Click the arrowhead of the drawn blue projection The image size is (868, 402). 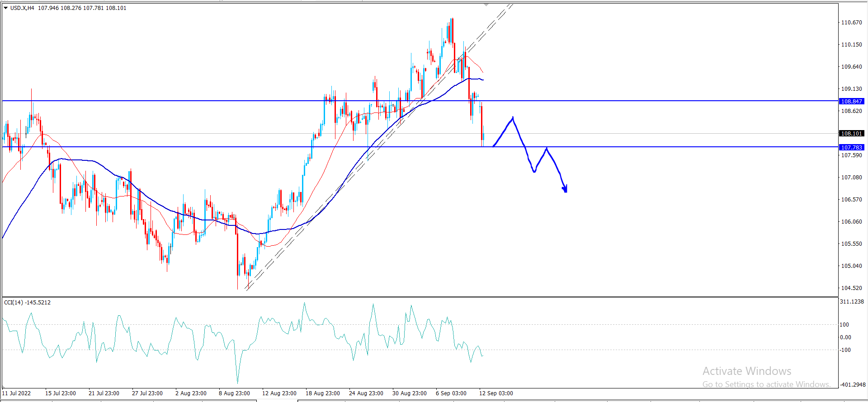coord(565,189)
